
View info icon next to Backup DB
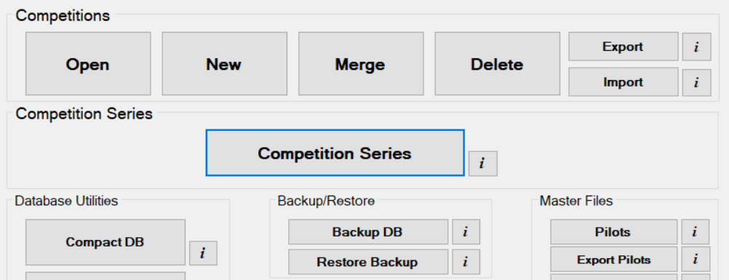[x=466, y=232]
